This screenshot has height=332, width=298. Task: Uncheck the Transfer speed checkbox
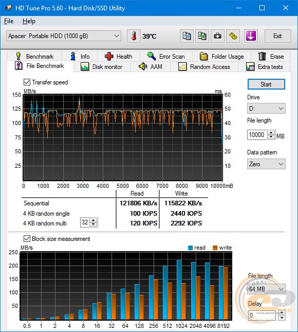click(x=27, y=82)
